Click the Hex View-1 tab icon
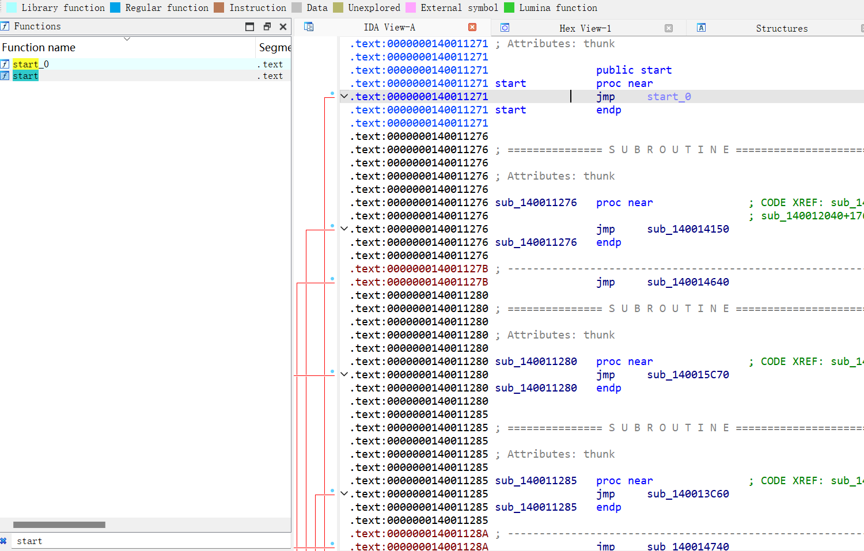Screen dimensions: 864x551 (x=505, y=28)
